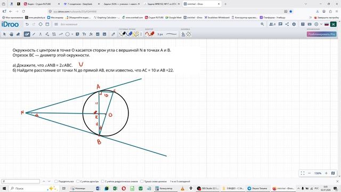Open the board minimap icon
The height and width of the screenshot is (192, 341).
click(x=333, y=173)
